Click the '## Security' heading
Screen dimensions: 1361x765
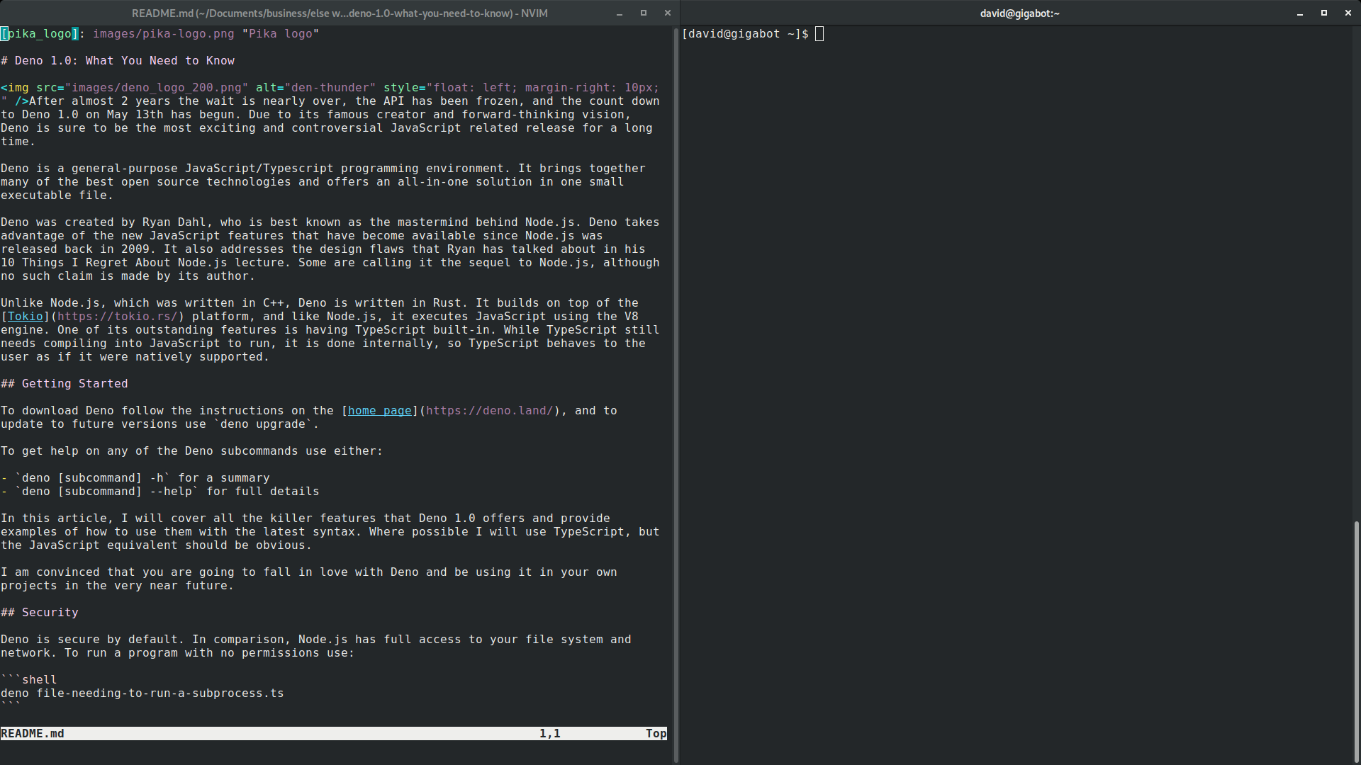tap(40, 613)
